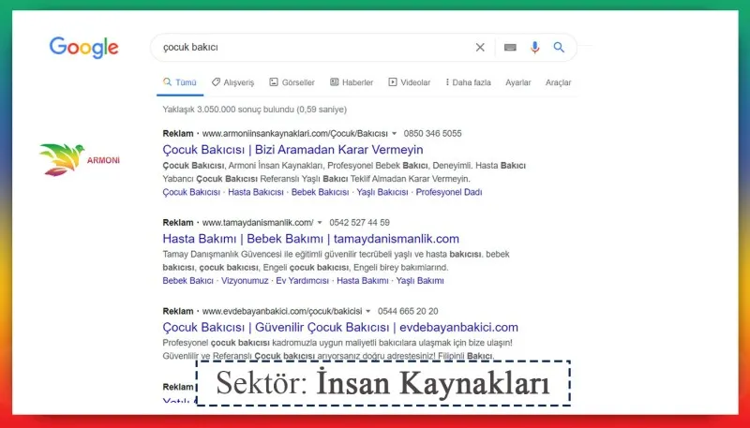750x428 pixels.
Task: Click the blue magnifier search button
Action: coord(559,47)
